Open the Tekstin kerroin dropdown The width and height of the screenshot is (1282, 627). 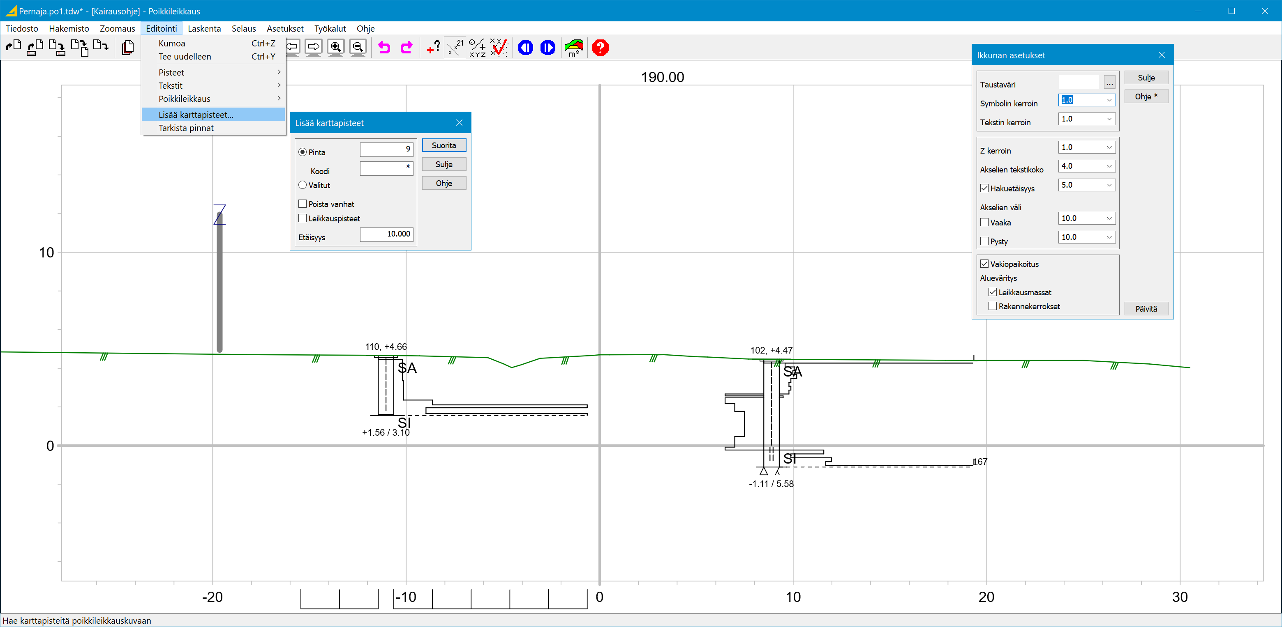1109,119
